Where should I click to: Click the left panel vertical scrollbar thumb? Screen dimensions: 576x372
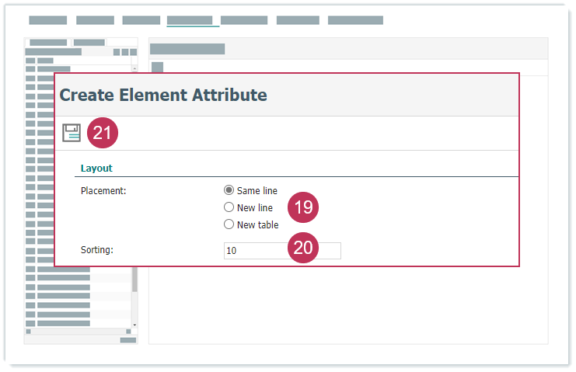[134, 280]
